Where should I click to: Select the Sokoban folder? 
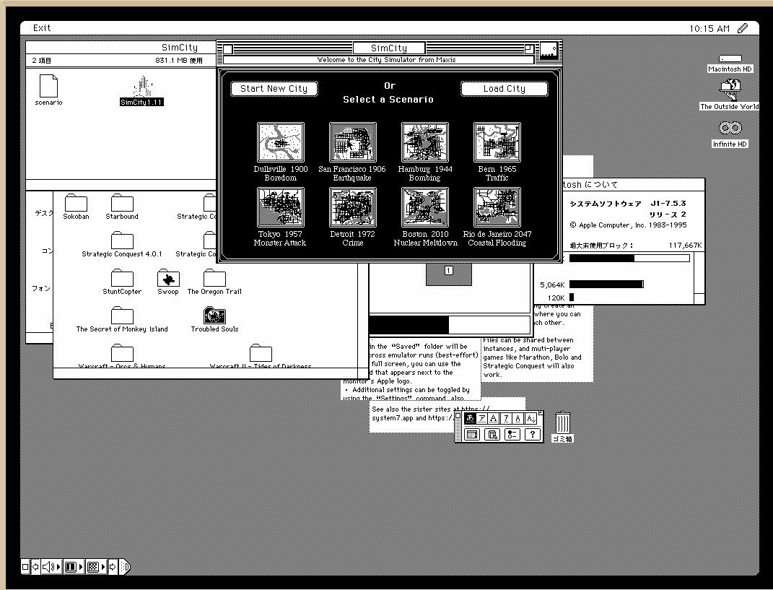pos(76,207)
